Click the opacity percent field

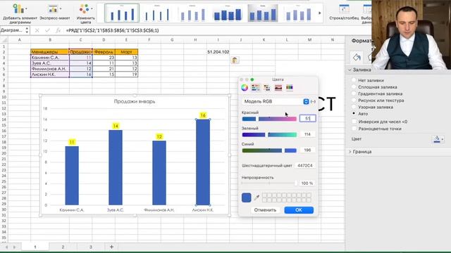tap(307, 183)
